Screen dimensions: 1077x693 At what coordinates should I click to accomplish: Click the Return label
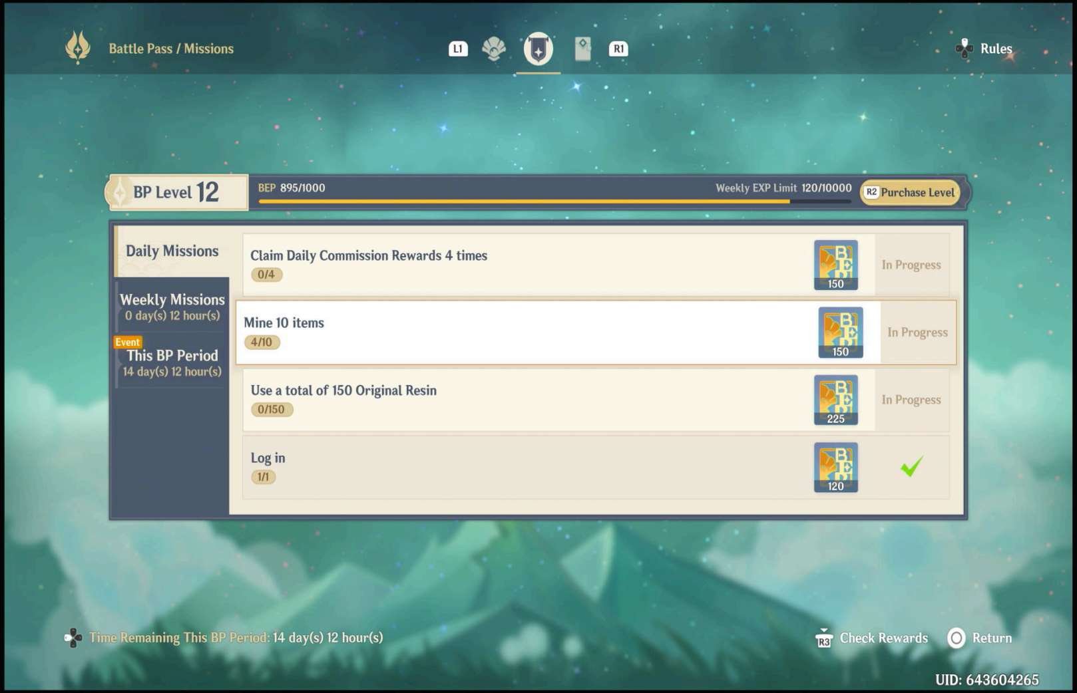pyautogui.click(x=992, y=638)
